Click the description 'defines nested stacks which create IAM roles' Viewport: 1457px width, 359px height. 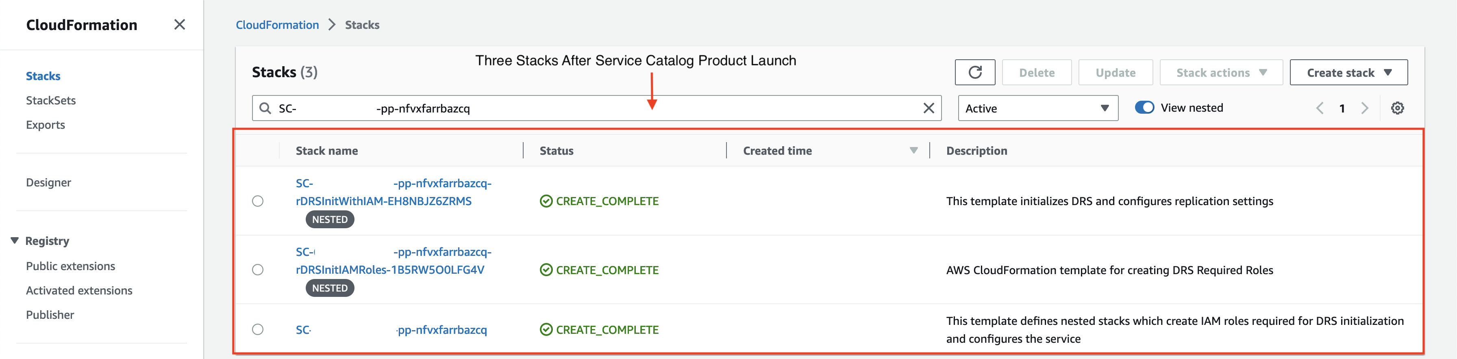(x=1175, y=330)
